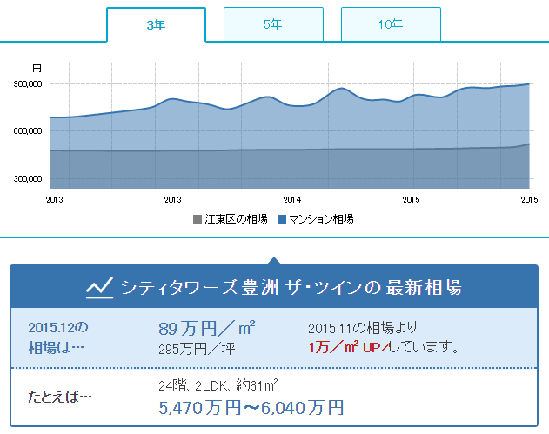This screenshot has height=434, width=549.
Task: Click the blue マンション相場 legend swatch
Action: point(282,219)
